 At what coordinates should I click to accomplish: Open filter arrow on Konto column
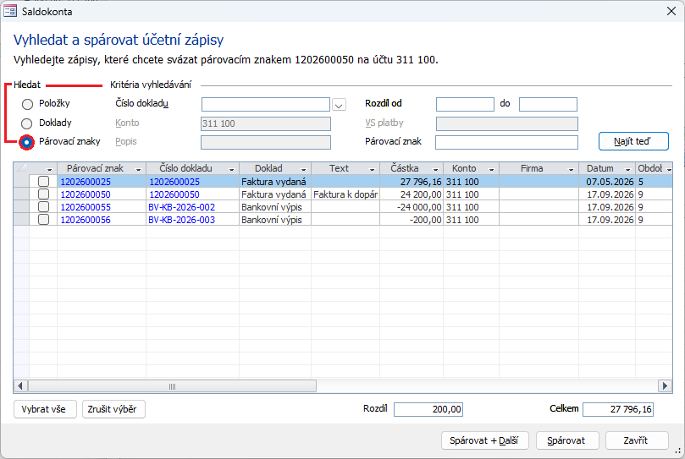(491, 169)
